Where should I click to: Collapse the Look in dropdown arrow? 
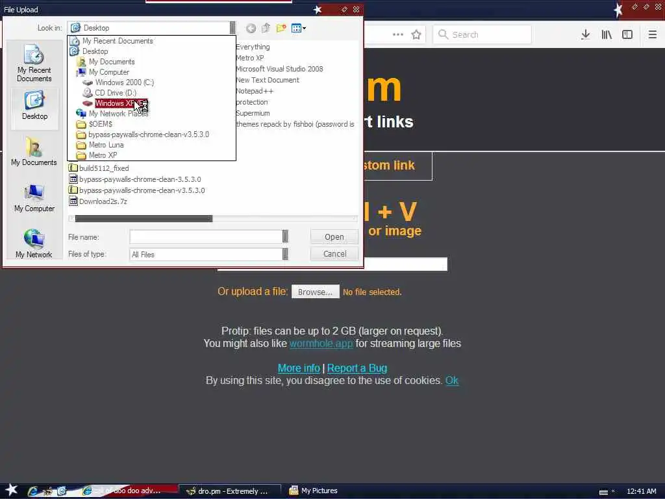232,28
